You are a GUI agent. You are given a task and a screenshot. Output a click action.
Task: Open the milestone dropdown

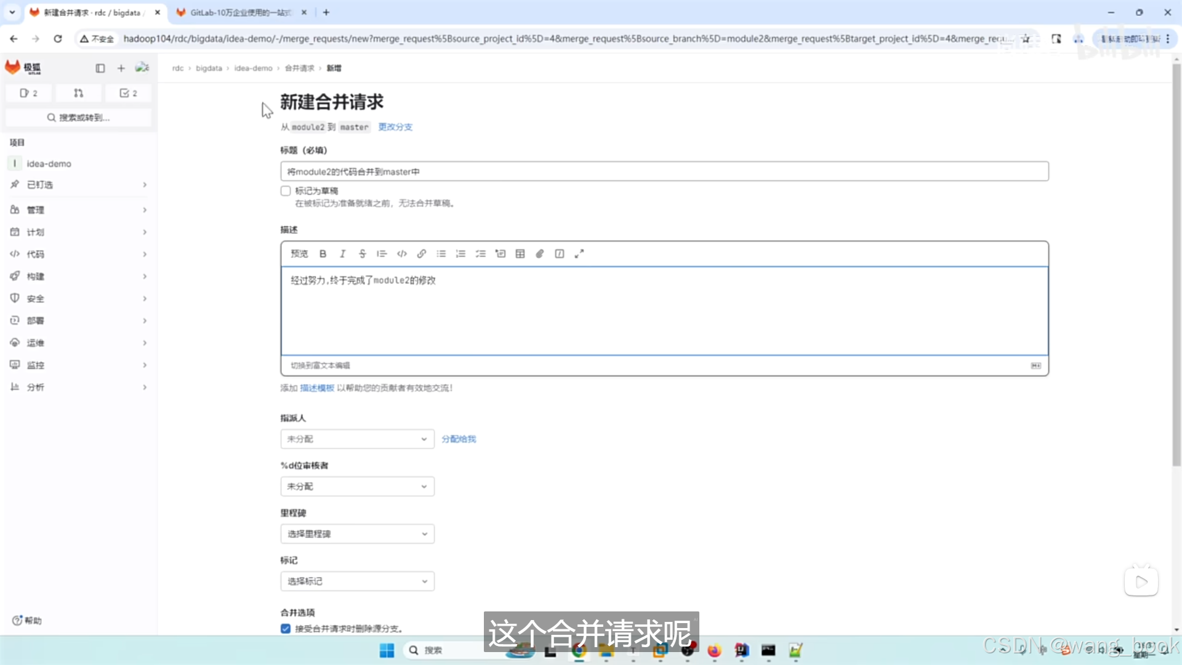point(357,534)
